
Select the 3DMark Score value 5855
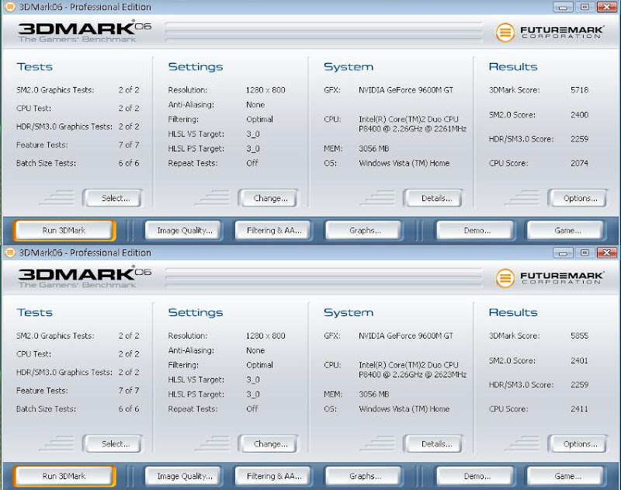579,335
